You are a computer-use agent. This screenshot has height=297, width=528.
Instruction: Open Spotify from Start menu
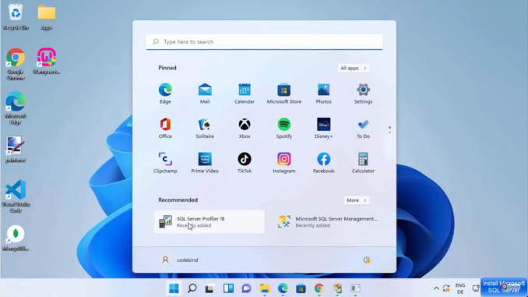(x=284, y=128)
